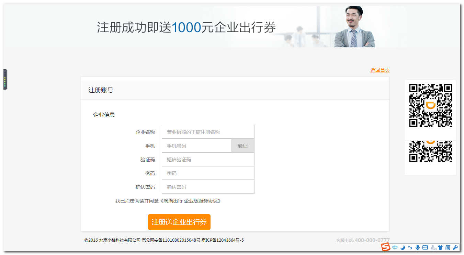Image resolution: width=464 pixels, height=255 pixels.
Task: Focus the 企业名称 company name field
Action: click(x=208, y=132)
